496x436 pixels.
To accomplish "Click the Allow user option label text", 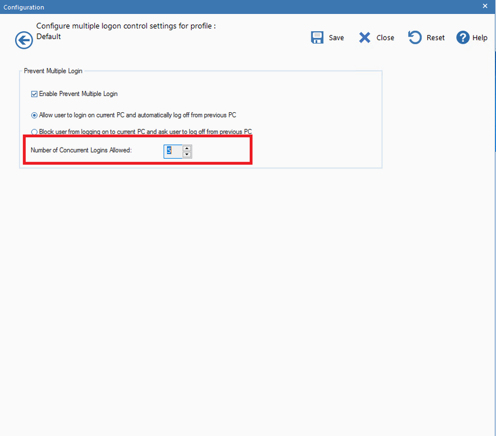I will (137, 115).
